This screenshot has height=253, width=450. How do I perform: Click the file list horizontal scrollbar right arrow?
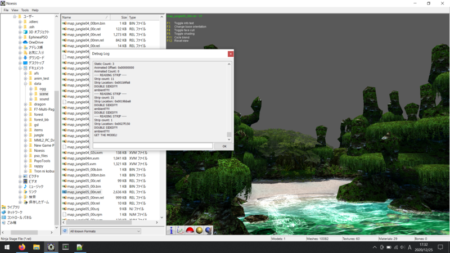point(157,222)
